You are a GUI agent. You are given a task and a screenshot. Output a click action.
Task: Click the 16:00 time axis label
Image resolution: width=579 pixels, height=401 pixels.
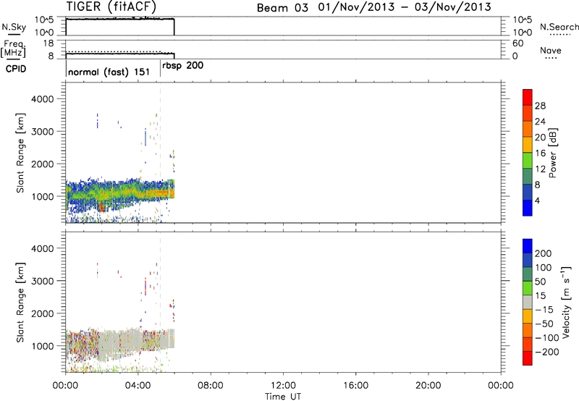pos(355,386)
